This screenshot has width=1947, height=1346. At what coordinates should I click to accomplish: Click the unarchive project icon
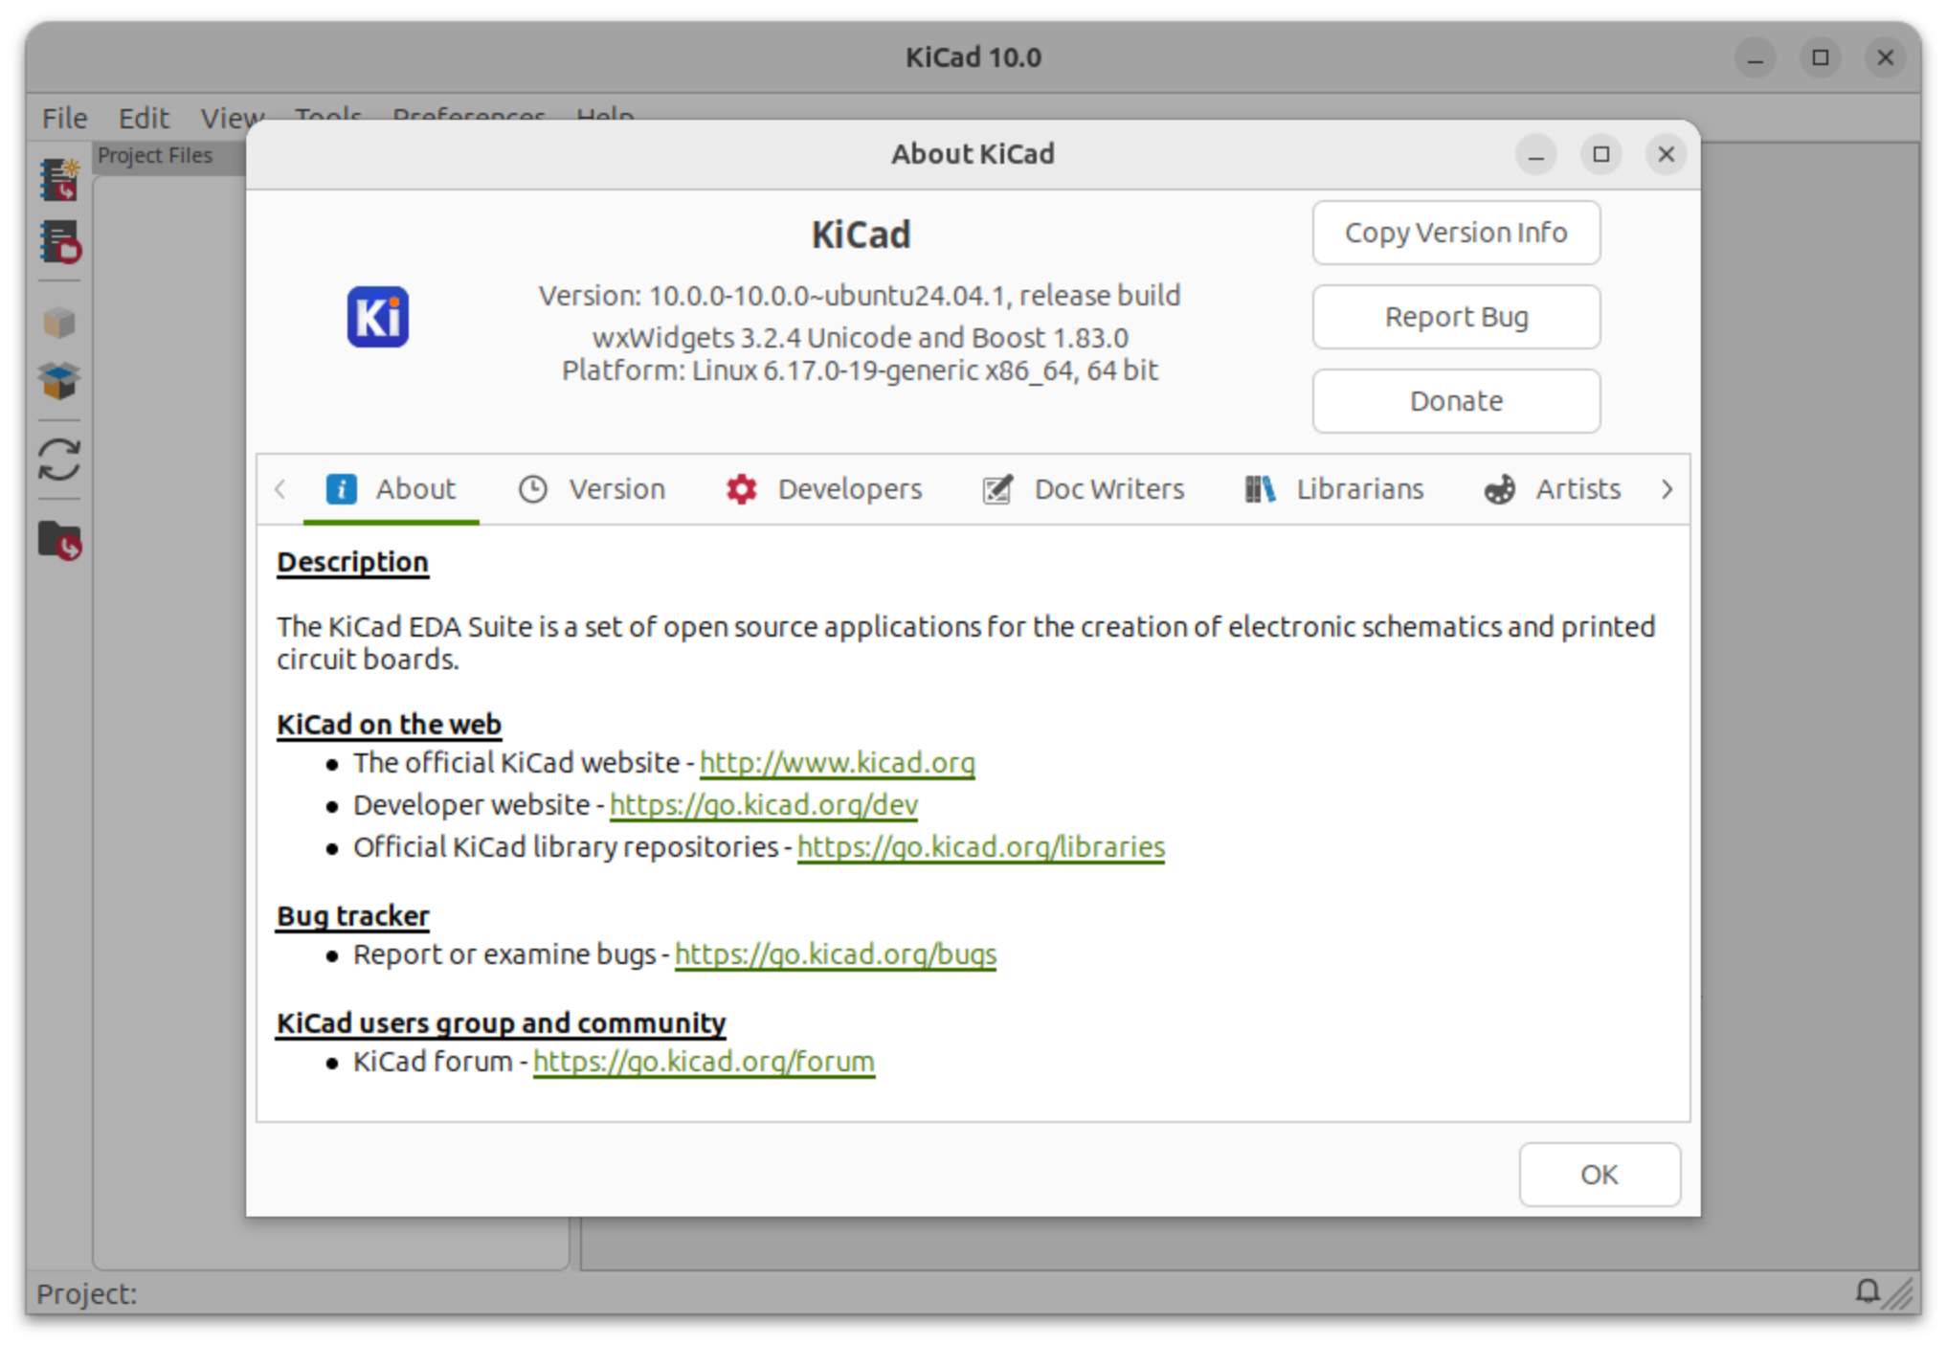pos(59,381)
